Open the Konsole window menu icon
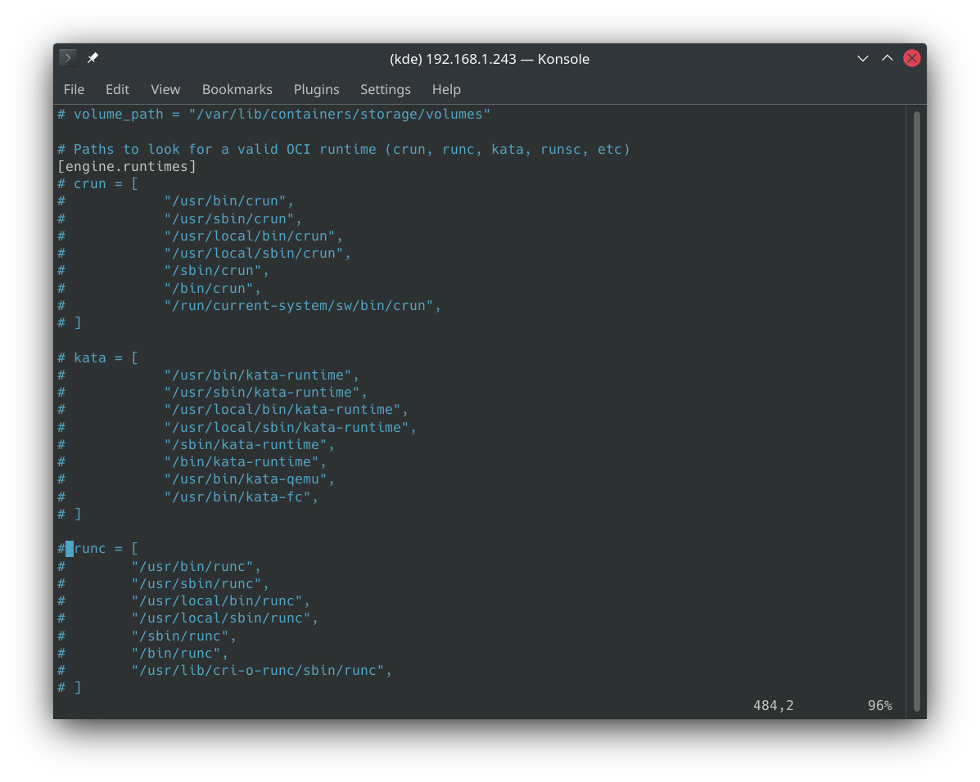The height and width of the screenshot is (782, 980). tap(68, 58)
